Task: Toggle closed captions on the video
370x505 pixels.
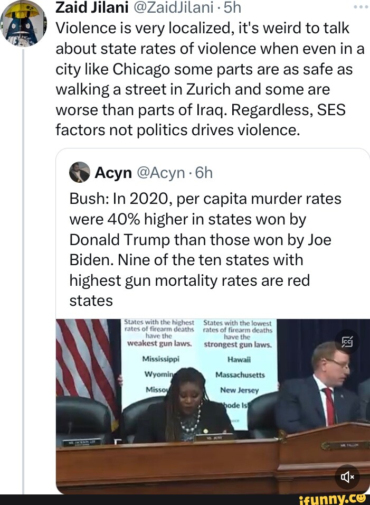Action: 348,342
